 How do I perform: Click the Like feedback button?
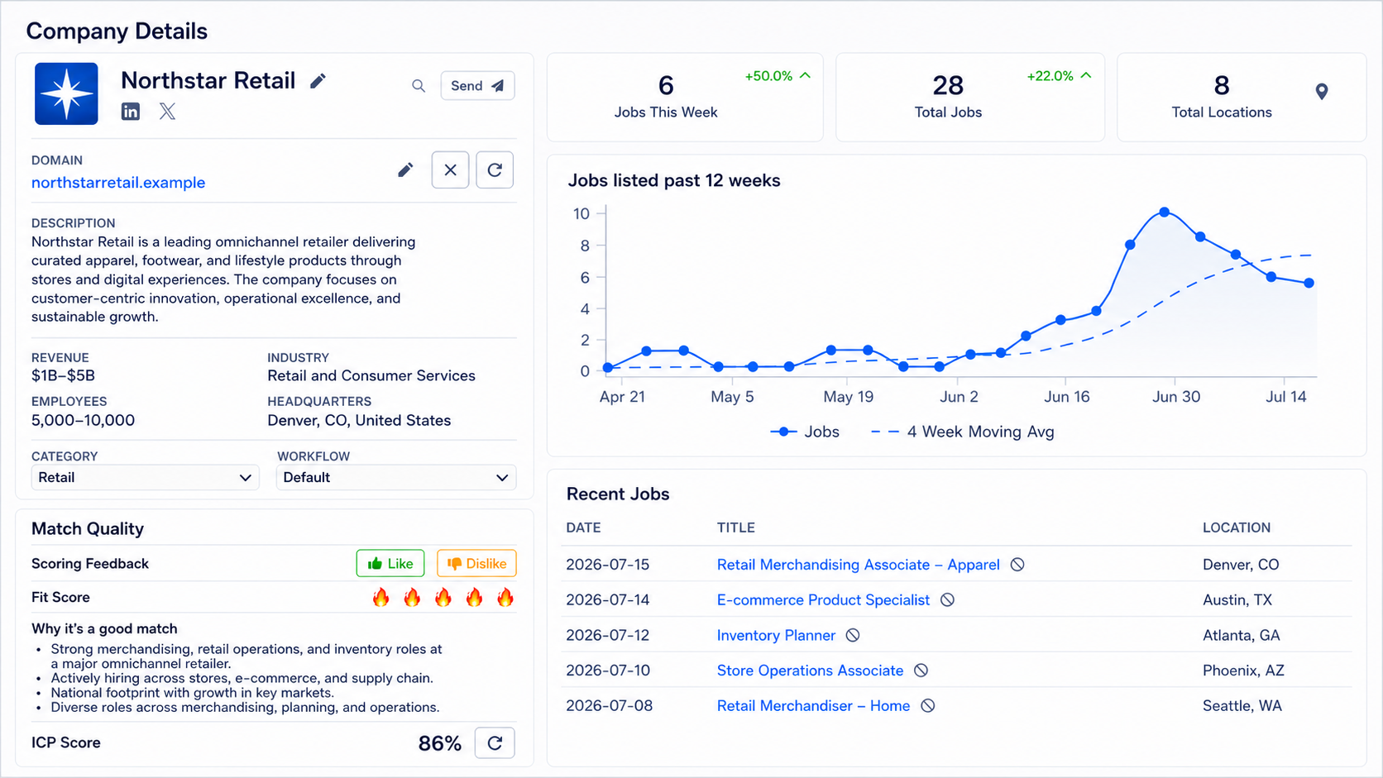[x=390, y=564]
